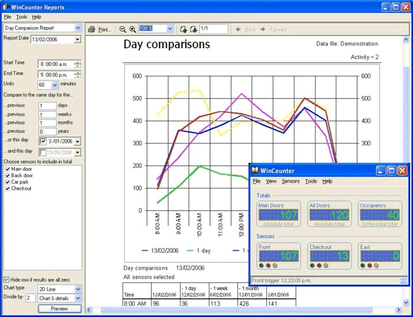This screenshot has height=317, width=413.
Task: Click the All Doors totals counter
Action: pyautogui.click(x=329, y=214)
